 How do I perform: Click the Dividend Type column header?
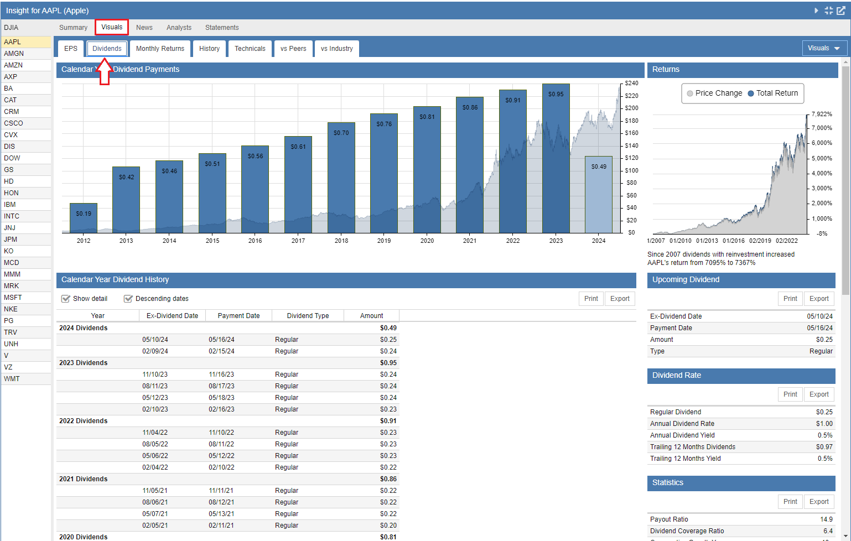308,316
